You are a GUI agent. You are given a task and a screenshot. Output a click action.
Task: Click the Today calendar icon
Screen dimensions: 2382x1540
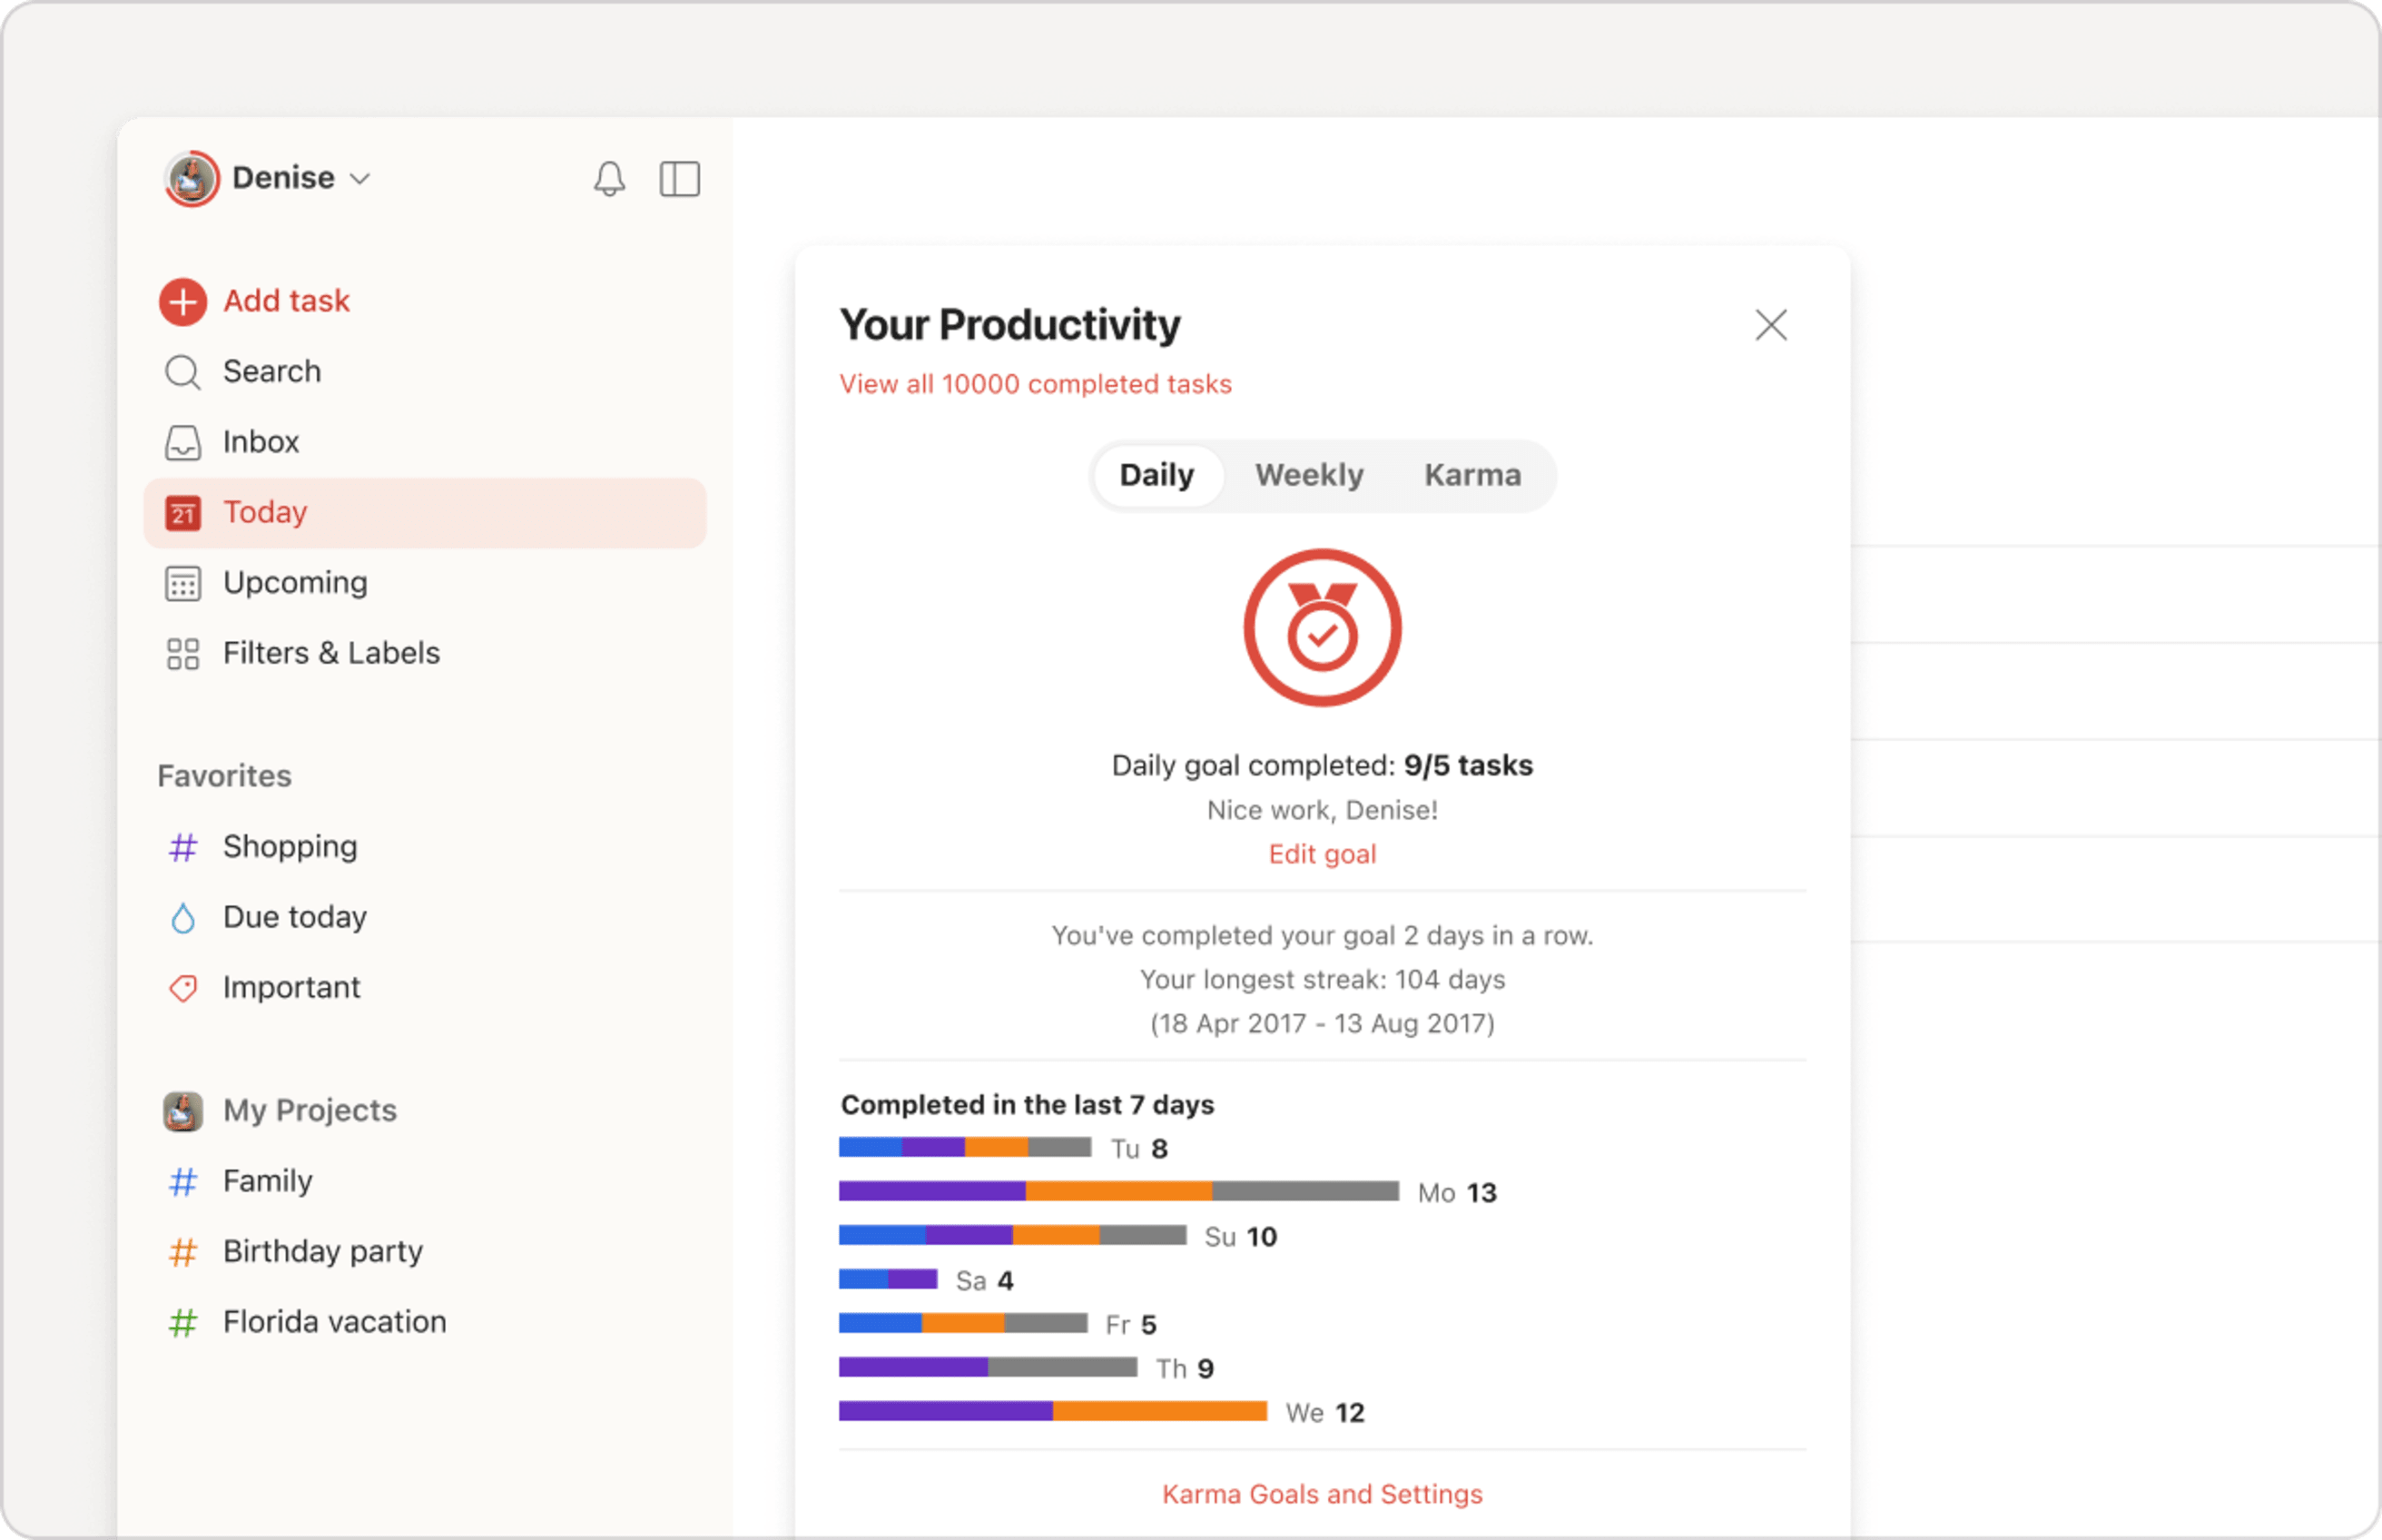point(184,512)
